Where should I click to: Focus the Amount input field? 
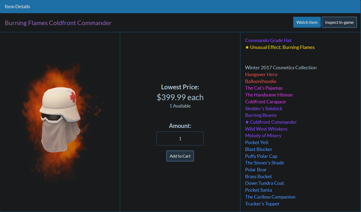point(180,139)
